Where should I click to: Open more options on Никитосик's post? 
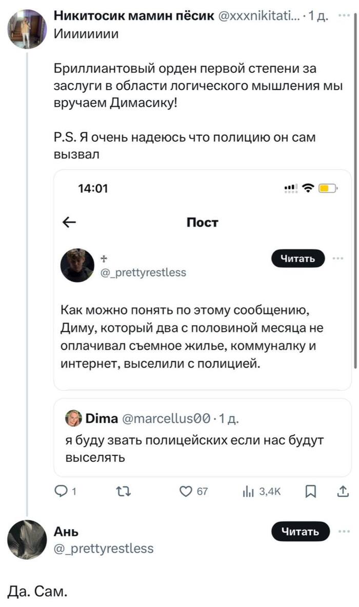pyautogui.click(x=343, y=17)
